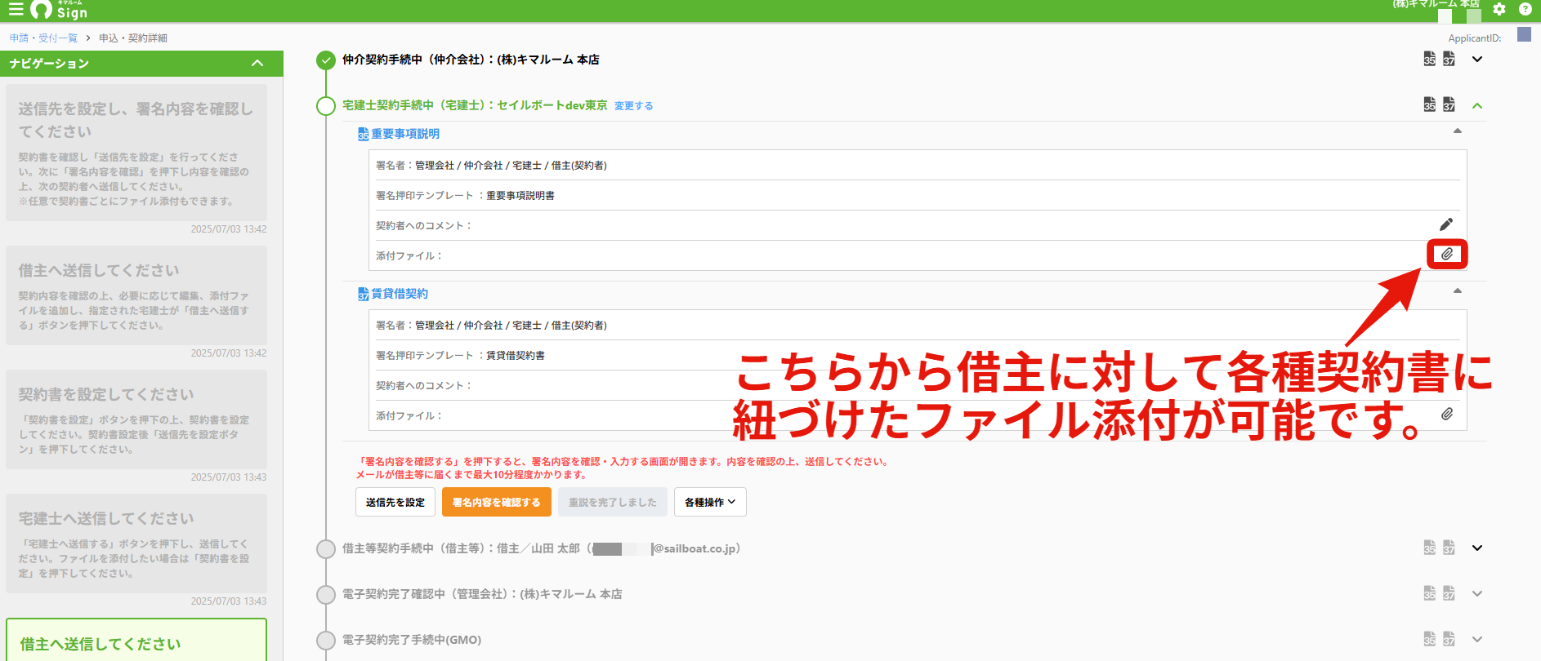Click the ApplicantID label
1541x661 pixels.
tap(1475, 38)
